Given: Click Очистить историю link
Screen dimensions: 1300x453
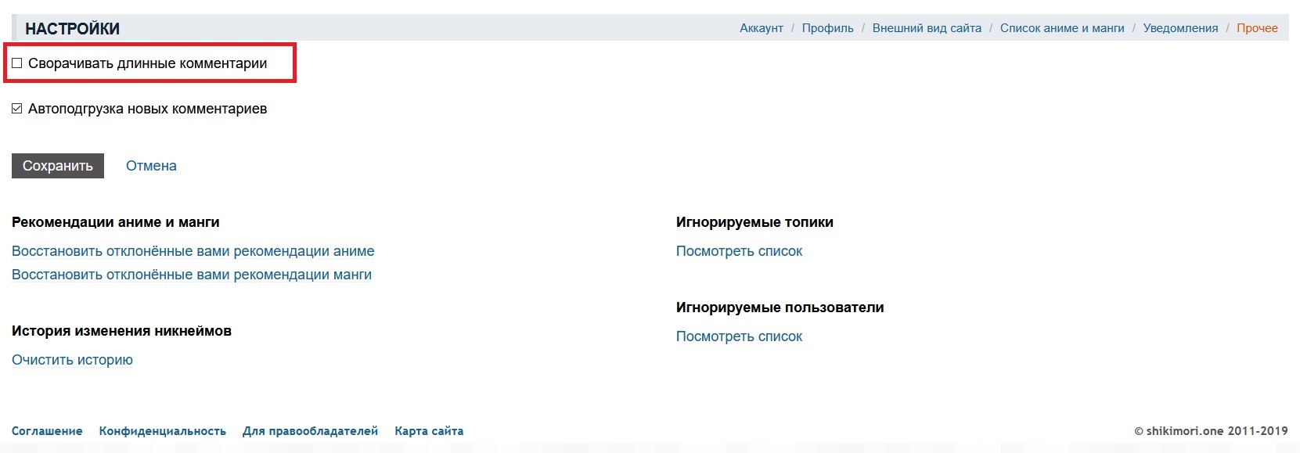Looking at the screenshot, I should pyautogui.click(x=72, y=360).
